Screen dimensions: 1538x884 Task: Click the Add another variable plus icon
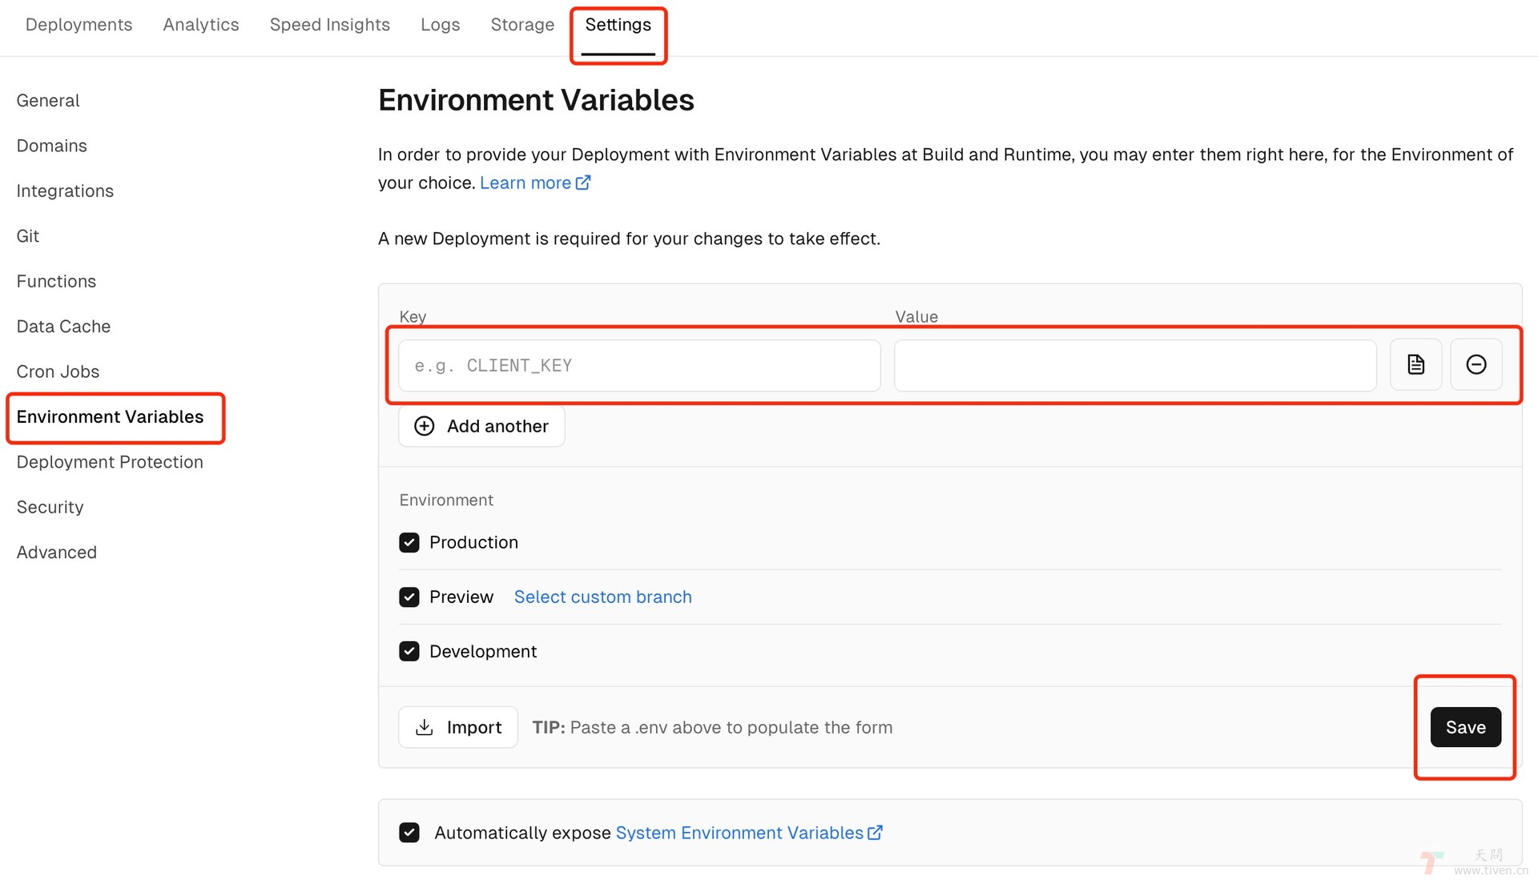tap(422, 426)
